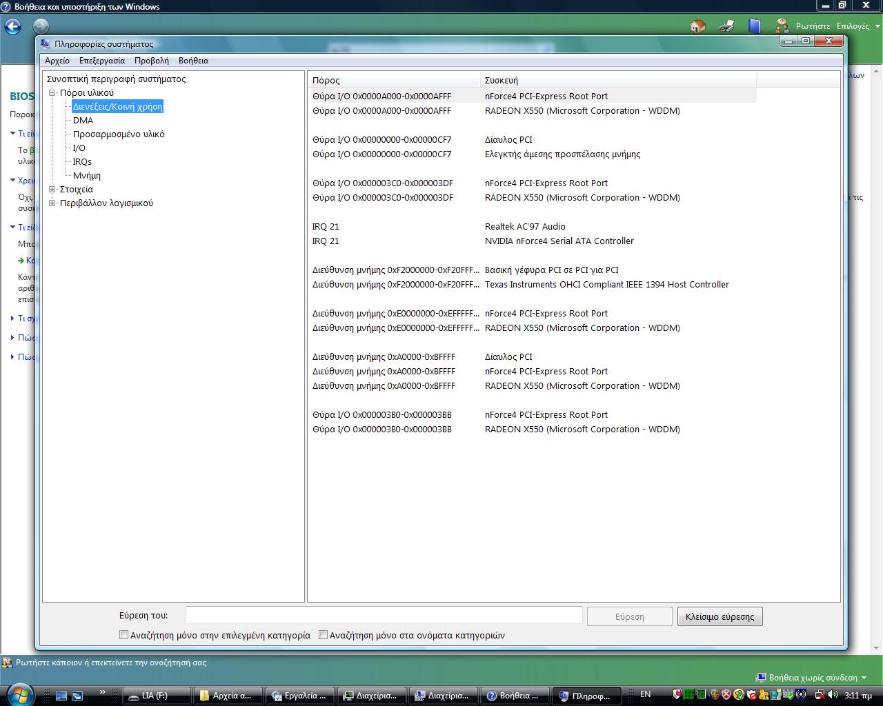883x706 pixels.
Task: Go back in the Help window
Action: (x=12, y=27)
